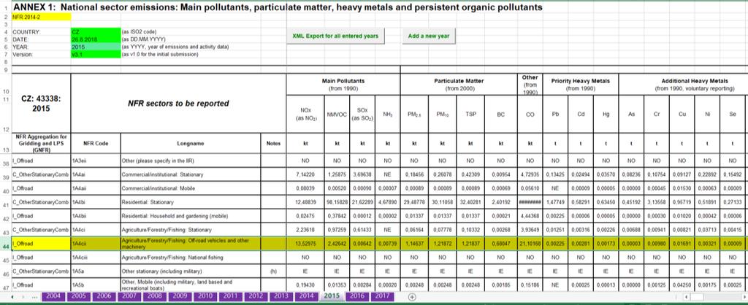The height and width of the screenshot is (305, 748).
Task: Click the Particulate Matter group header
Action: click(x=459, y=85)
